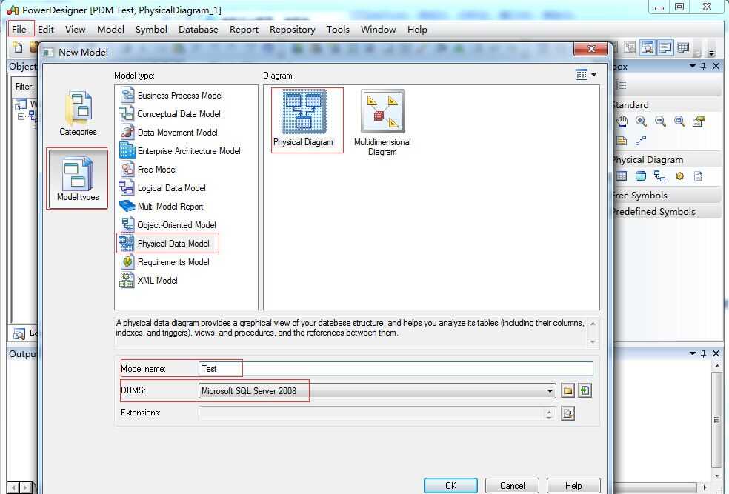Select Conceptual Data Model type

click(170, 114)
